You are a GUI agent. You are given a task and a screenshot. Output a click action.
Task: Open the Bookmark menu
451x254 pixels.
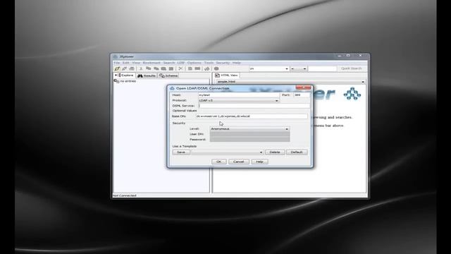[152, 63]
